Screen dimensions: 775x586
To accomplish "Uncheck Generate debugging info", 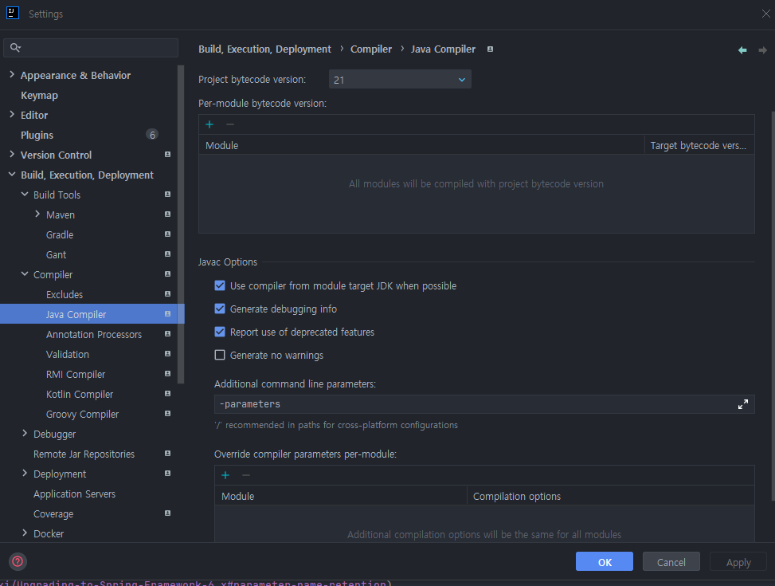I will coord(220,309).
